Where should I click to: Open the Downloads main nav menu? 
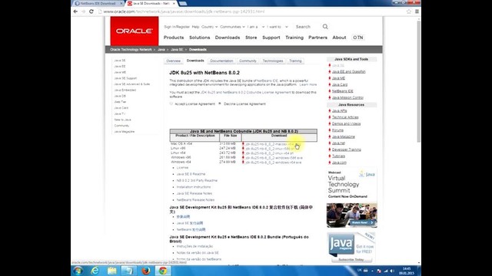pyautogui.click(x=228, y=38)
